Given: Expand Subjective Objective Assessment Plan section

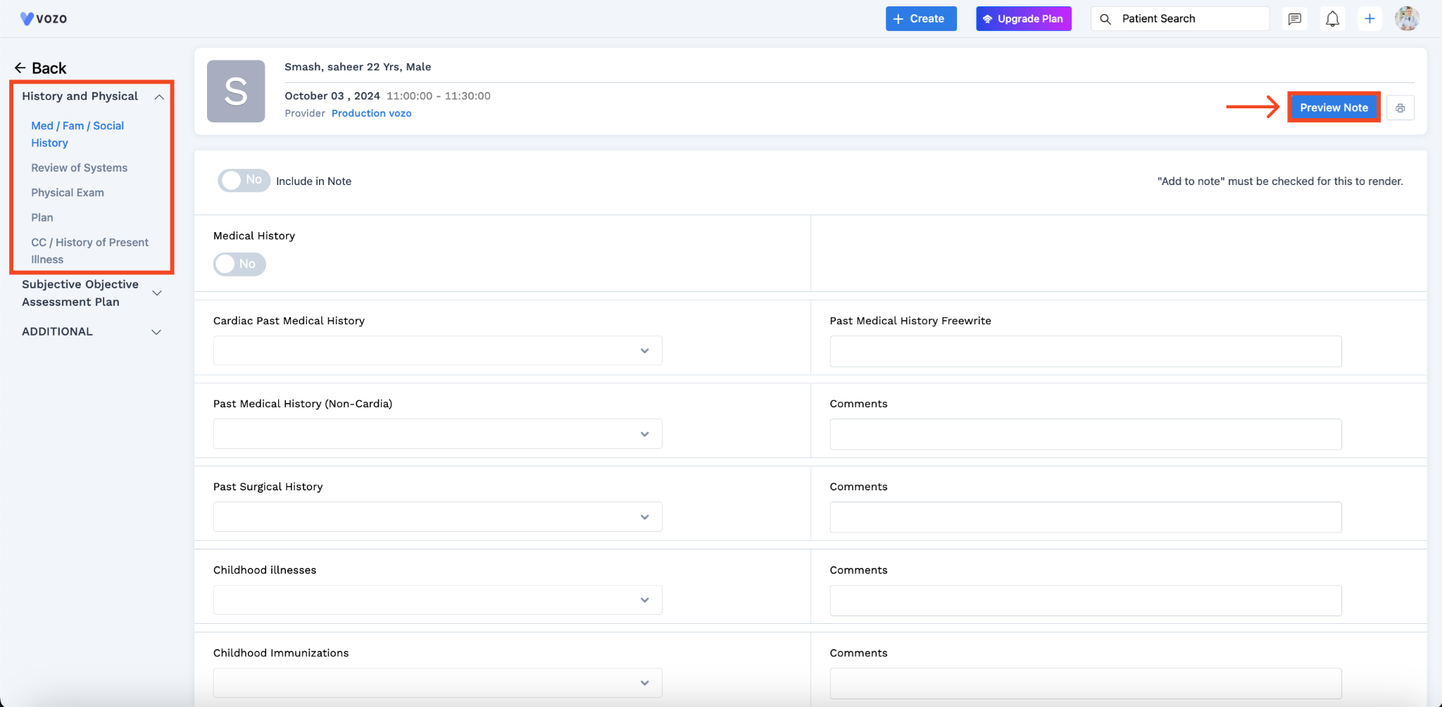Looking at the screenshot, I should [157, 293].
